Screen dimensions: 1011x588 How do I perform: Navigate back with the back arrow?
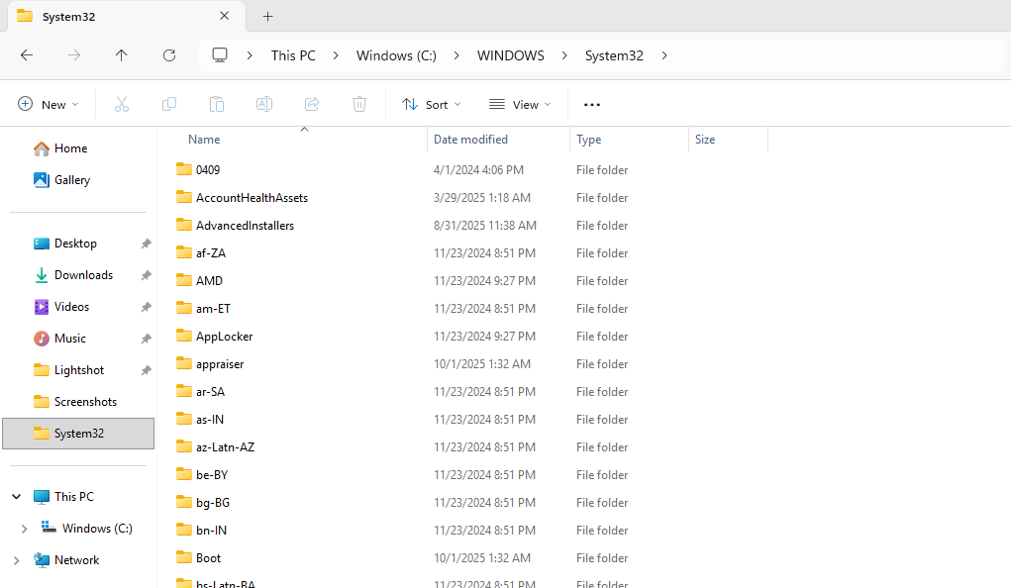pos(27,55)
